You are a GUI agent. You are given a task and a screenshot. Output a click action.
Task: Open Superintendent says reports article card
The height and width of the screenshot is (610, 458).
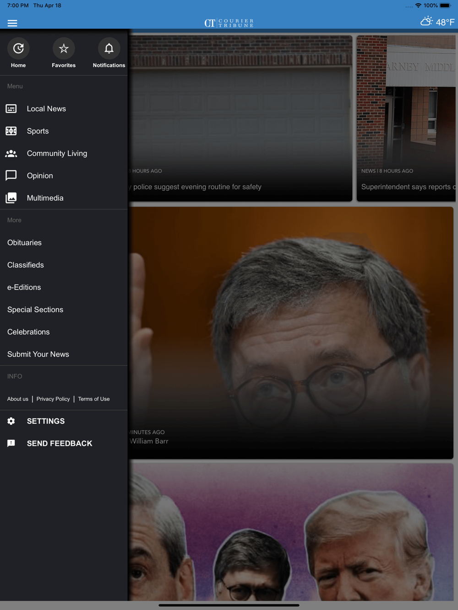tap(406, 118)
